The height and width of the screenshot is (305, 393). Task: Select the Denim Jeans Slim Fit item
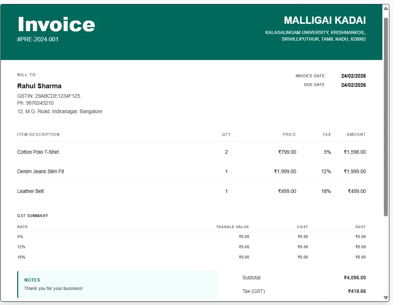pyautogui.click(x=41, y=171)
